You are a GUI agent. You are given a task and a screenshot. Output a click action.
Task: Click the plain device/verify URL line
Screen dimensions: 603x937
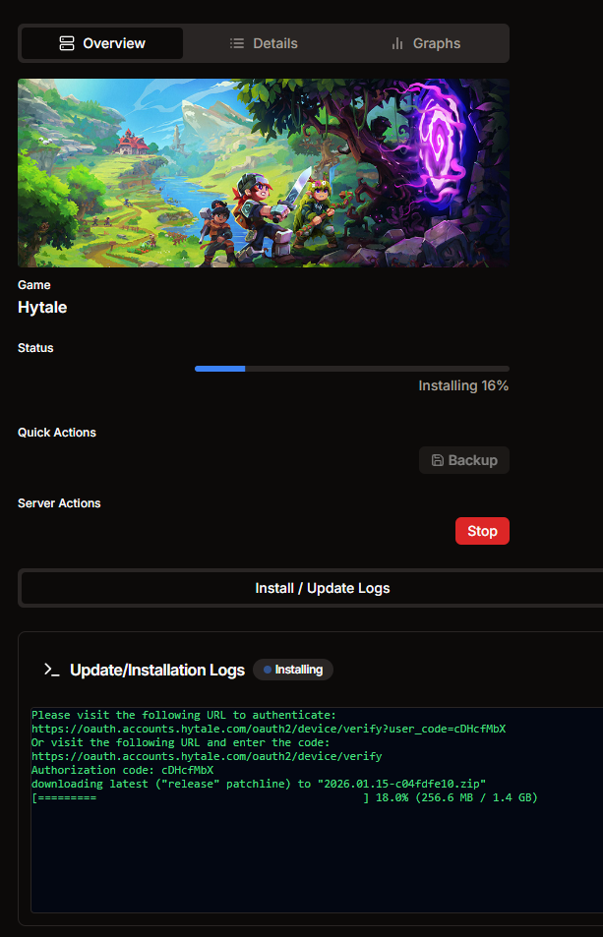pos(207,756)
